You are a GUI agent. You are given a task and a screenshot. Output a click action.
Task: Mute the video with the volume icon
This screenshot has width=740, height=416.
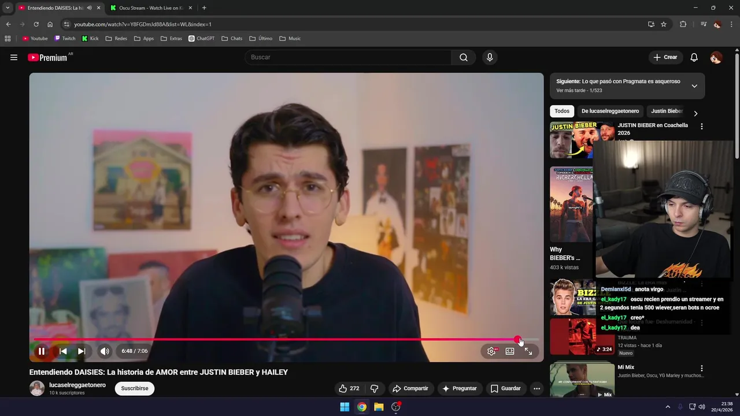(x=105, y=351)
